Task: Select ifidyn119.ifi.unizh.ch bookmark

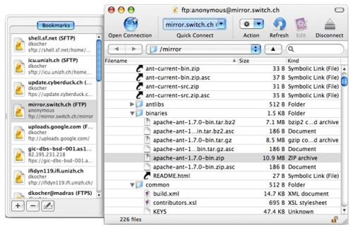Action: [54, 177]
